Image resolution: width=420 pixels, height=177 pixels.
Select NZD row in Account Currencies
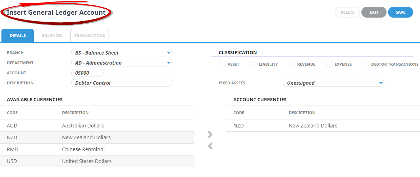pyautogui.click(x=323, y=126)
